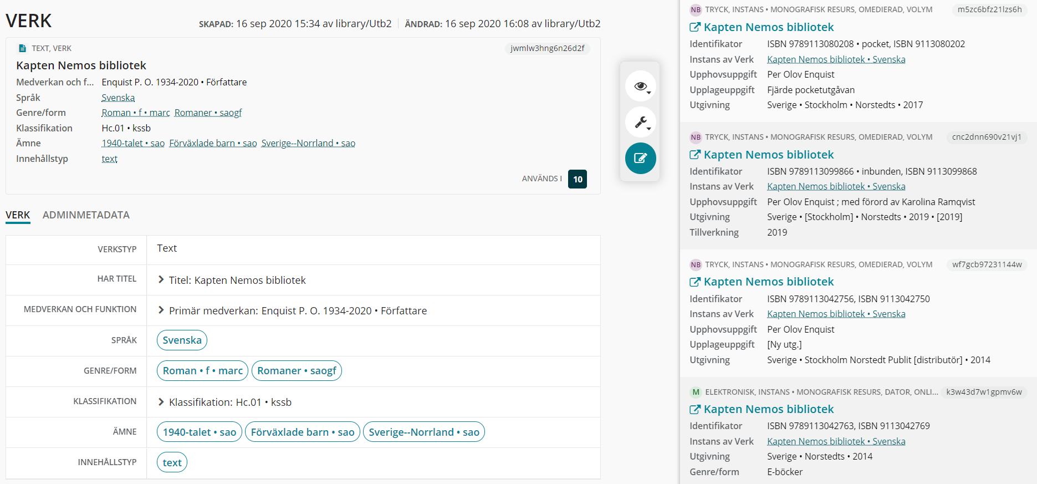Click NB badge on record m5zc6bfz21lzs6h
Image resolution: width=1037 pixels, height=484 pixels.
pos(696,9)
